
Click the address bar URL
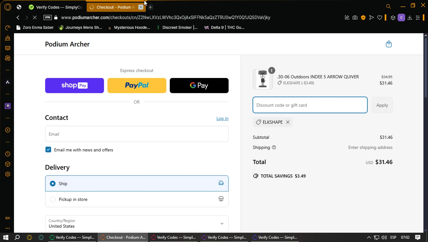(x=165, y=17)
